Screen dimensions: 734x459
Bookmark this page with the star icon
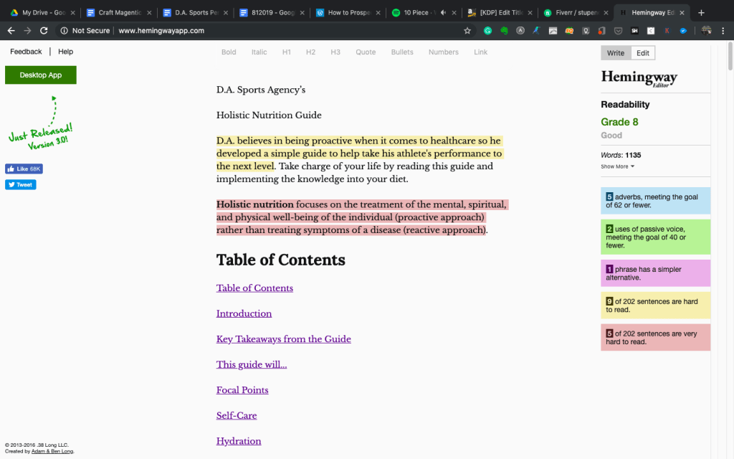pos(467,31)
